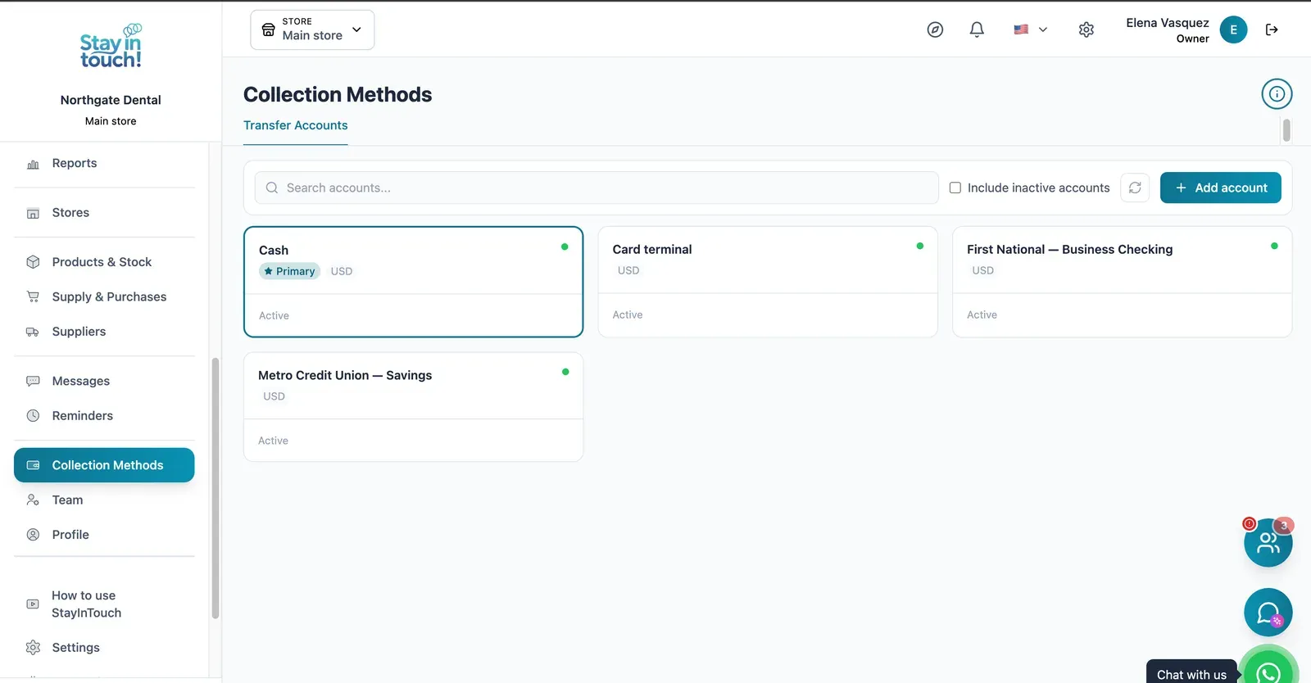This screenshot has height=683, width=1311.
Task: Open the team contacts floating button
Action: point(1268,542)
